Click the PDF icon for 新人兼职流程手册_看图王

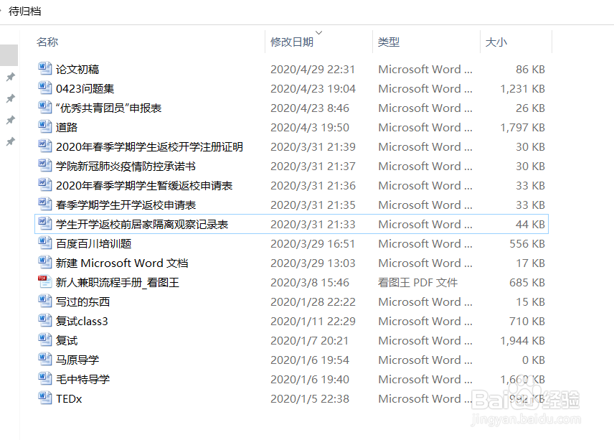pos(44,281)
